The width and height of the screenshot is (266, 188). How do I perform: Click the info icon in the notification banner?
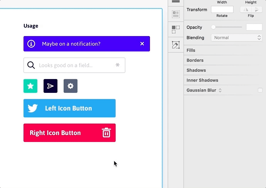(x=31, y=44)
